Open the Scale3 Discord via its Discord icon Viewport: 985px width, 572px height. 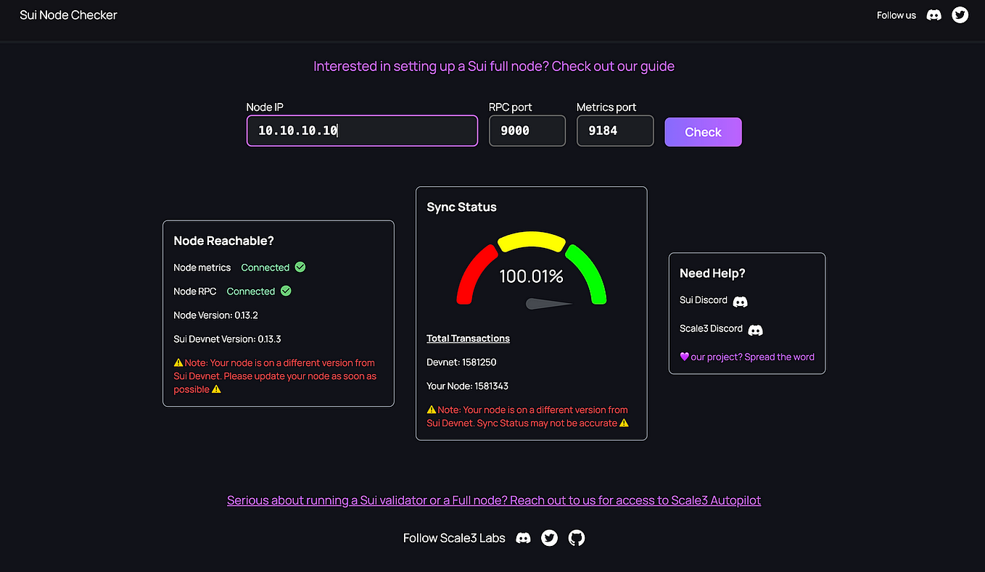click(755, 329)
